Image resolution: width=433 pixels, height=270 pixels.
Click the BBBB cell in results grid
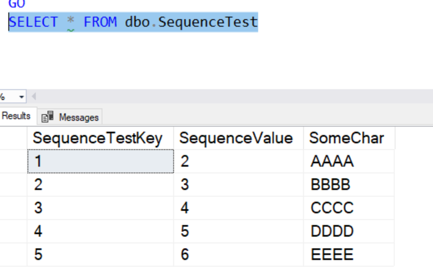331,184
